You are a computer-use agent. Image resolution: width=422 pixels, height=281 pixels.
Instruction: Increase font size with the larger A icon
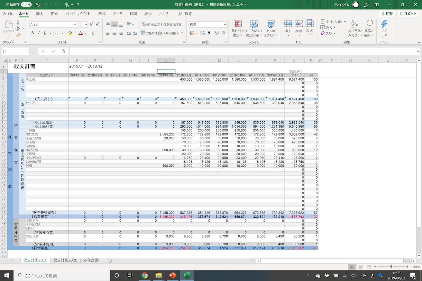[x=91, y=25]
